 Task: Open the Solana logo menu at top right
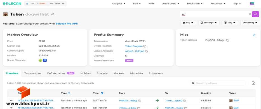click(252, 3)
